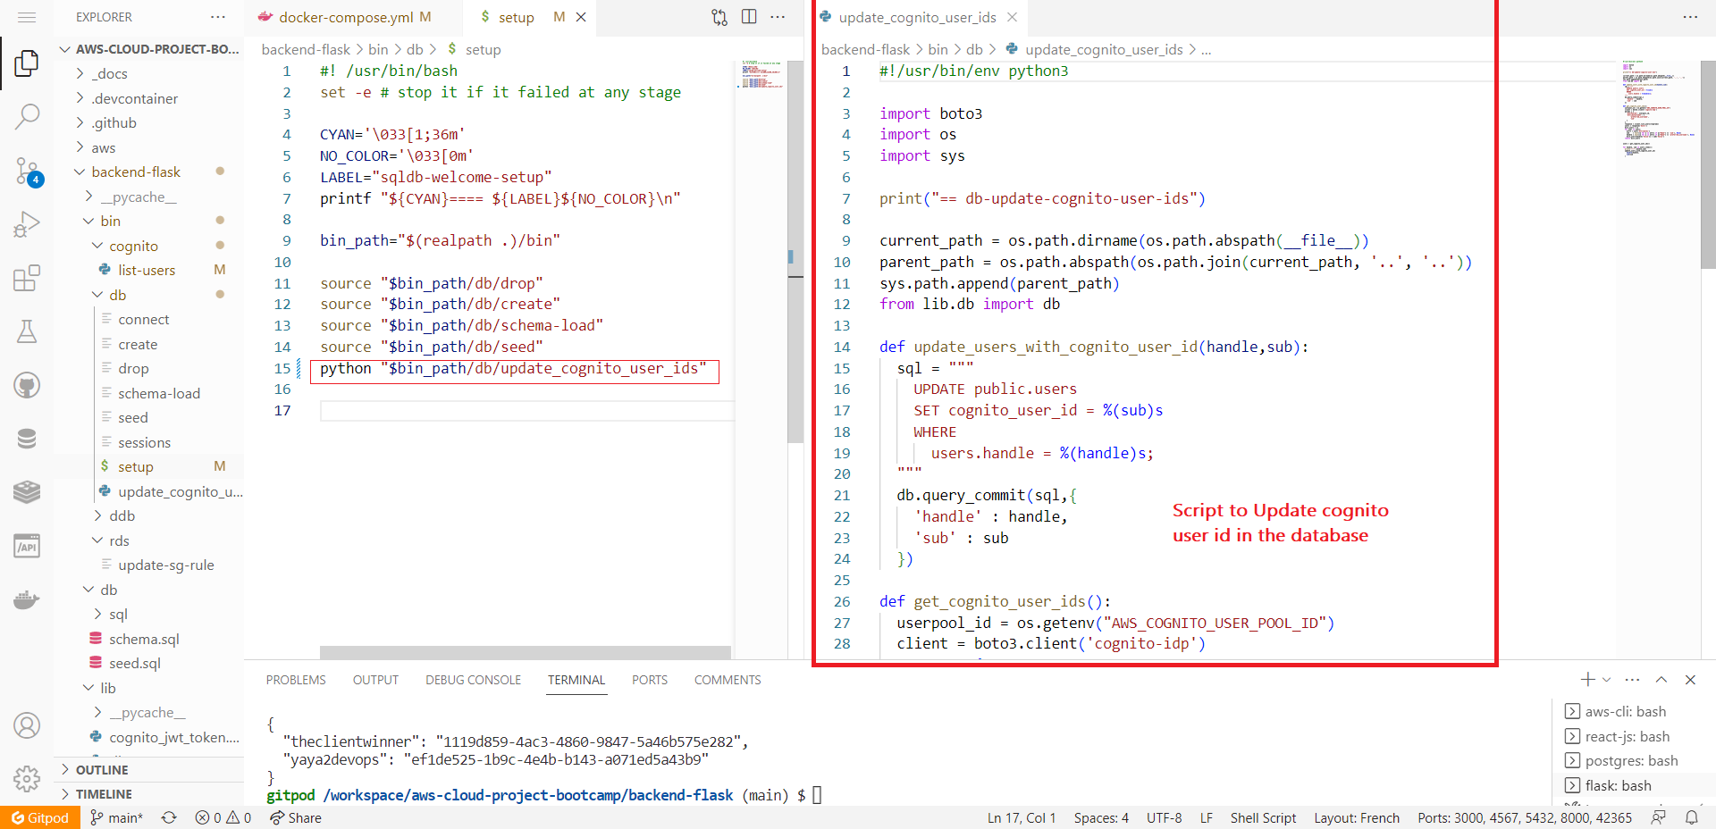This screenshot has height=829, width=1716.
Task: Open errors and warnings count
Action: (x=223, y=817)
